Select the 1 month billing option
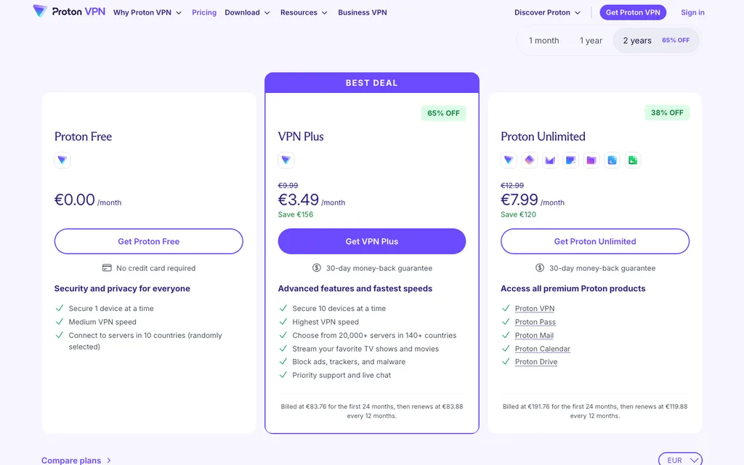744x465 pixels. click(543, 41)
